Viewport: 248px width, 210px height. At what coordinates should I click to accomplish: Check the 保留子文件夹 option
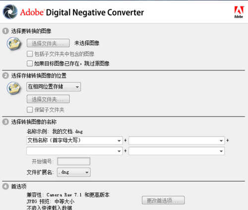pyautogui.click(x=30, y=110)
